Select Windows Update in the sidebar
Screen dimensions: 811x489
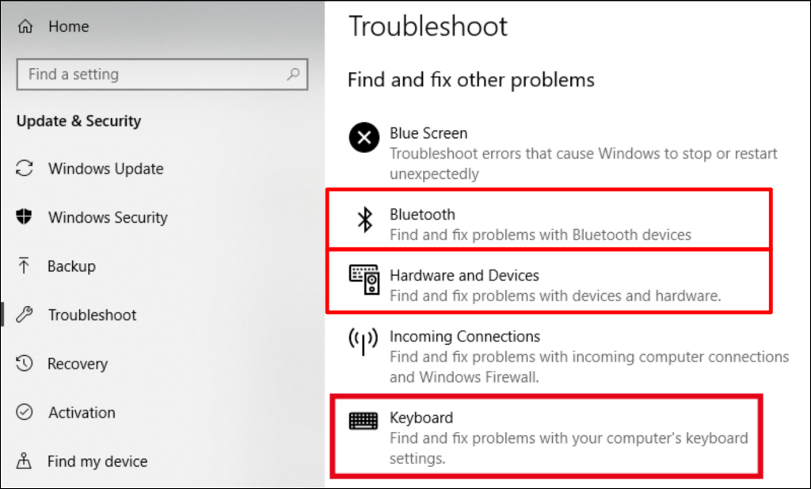tap(107, 169)
